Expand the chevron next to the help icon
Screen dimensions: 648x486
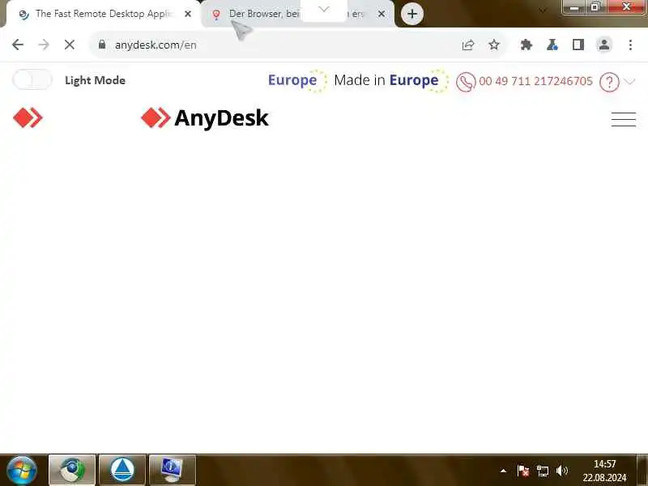pyautogui.click(x=629, y=82)
